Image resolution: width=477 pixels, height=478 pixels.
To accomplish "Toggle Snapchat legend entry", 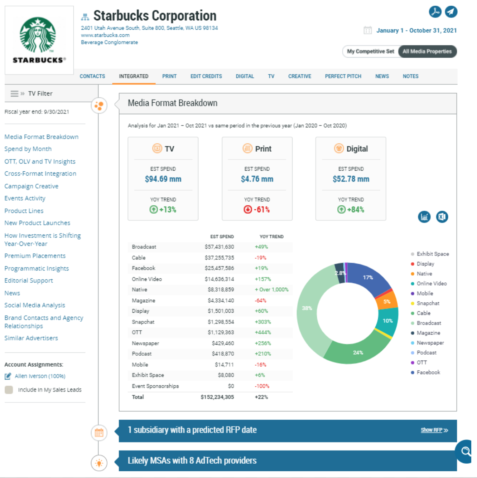I will pos(425,303).
